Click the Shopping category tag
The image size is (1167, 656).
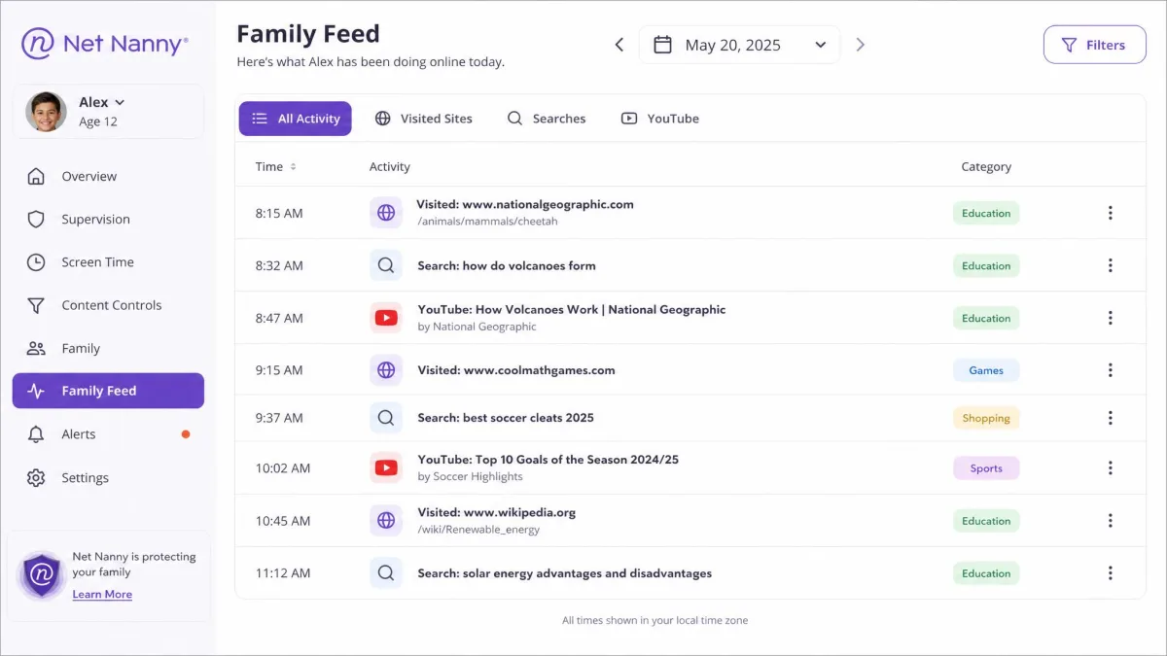(x=986, y=418)
